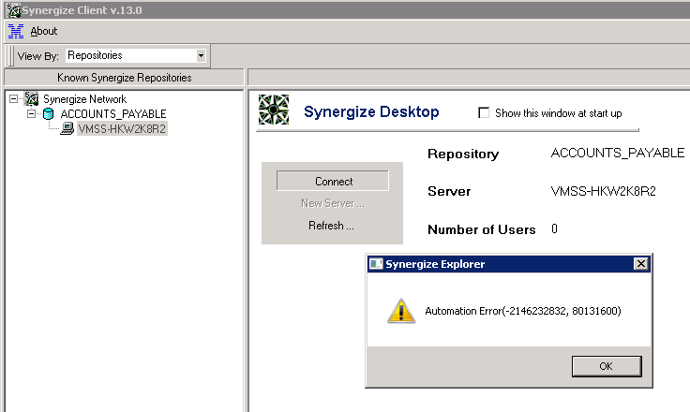Click the Known Synergize Repositories header
690x412 pixels.
click(124, 78)
